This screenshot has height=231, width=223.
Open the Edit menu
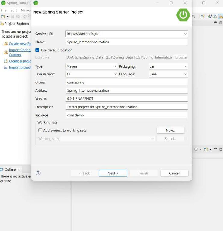[x=14, y=10]
